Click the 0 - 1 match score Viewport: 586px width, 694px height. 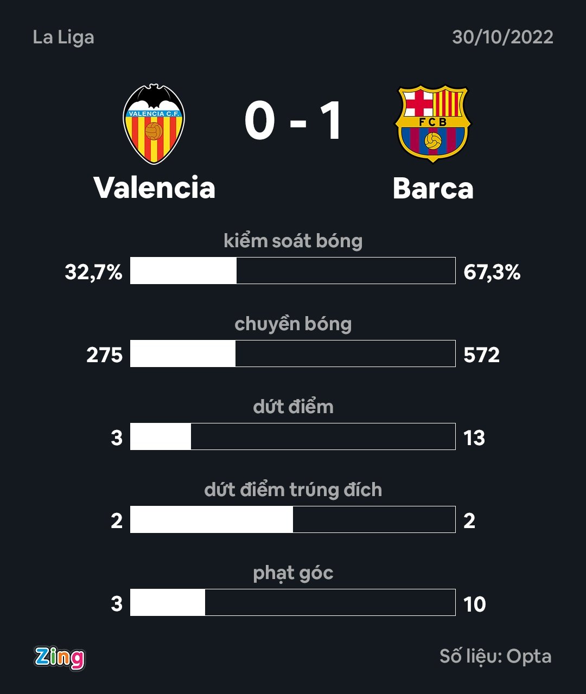(293, 121)
